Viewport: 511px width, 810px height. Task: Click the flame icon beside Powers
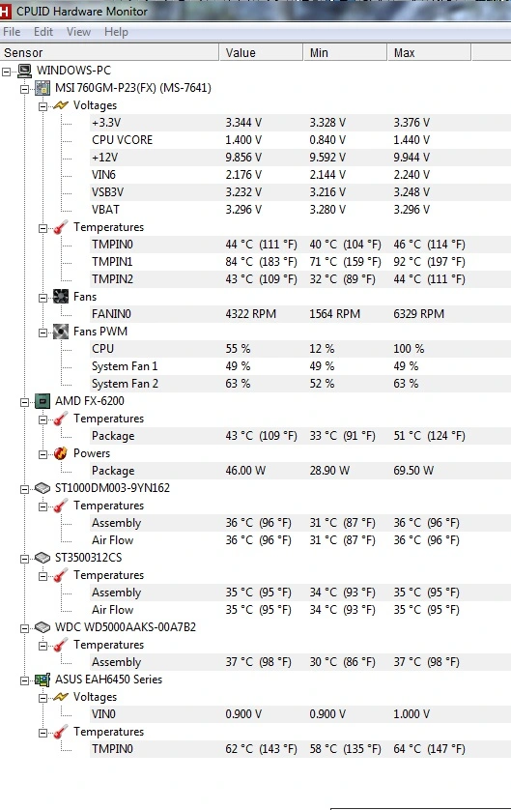pyautogui.click(x=61, y=453)
